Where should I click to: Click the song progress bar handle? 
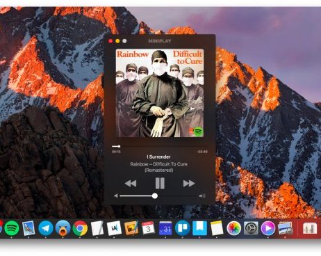119,146
